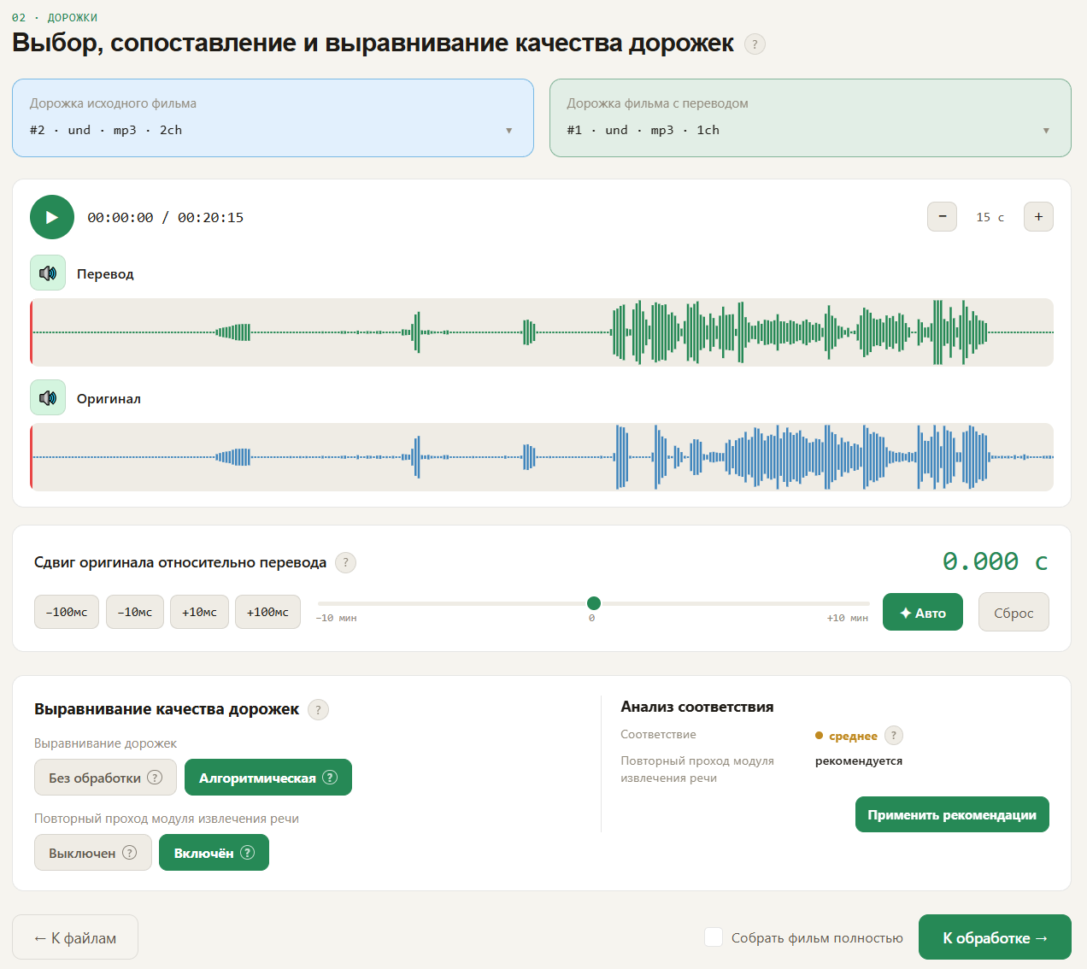Check Собрать фильм полностью checkbox
The image size is (1087, 969).
(x=714, y=937)
